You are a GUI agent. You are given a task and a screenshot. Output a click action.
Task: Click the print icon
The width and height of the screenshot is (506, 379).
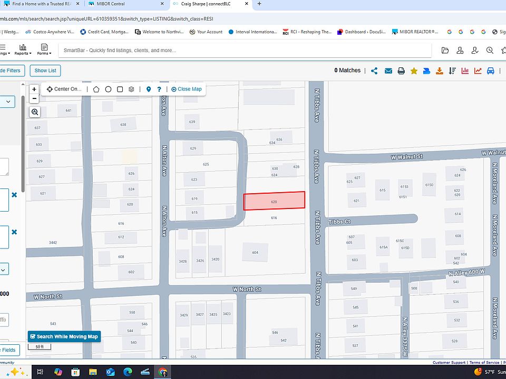pyautogui.click(x=401, y=71)
